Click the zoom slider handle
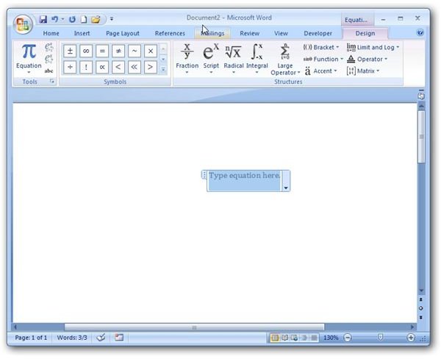 click(380, 337)
